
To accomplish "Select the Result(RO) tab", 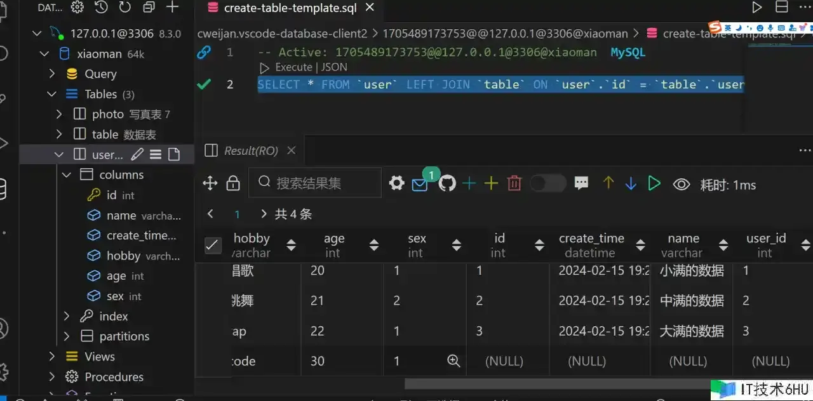I will click(x=250, y=150).
